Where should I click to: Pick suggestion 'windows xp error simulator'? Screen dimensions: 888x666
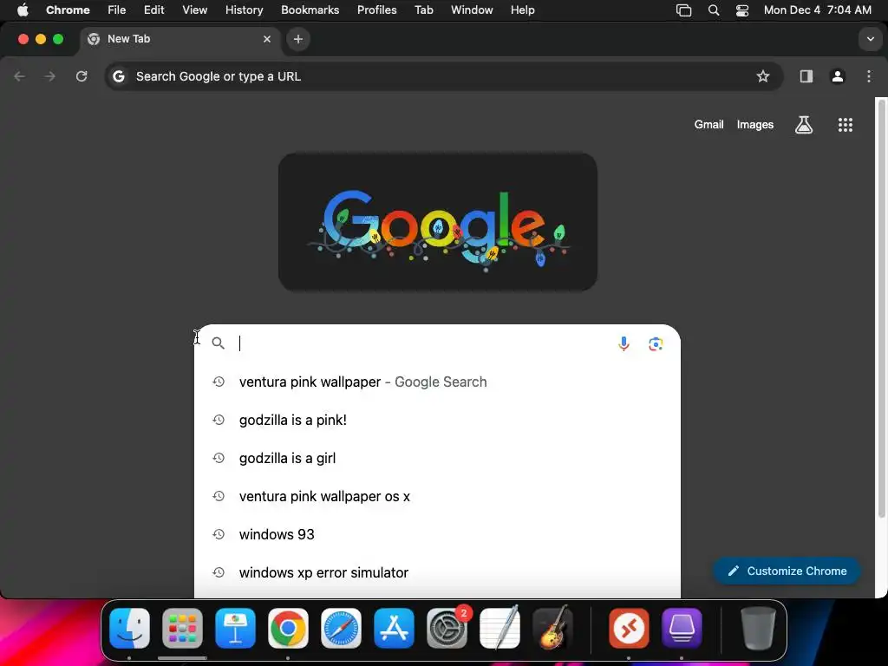click(437, 572)
